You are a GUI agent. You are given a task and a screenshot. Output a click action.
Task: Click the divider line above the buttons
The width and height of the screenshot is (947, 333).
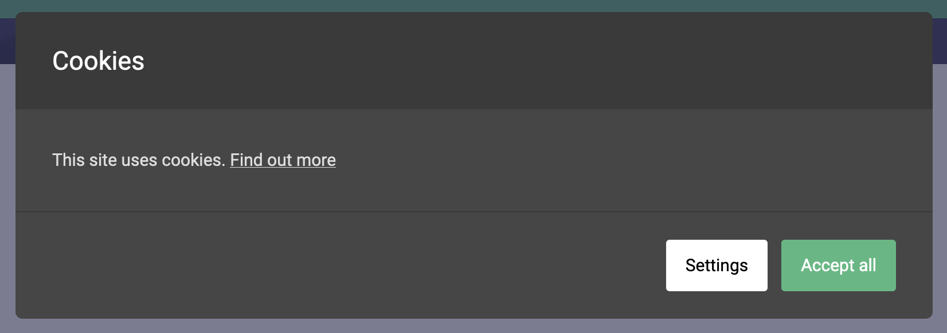coord(459,212)
